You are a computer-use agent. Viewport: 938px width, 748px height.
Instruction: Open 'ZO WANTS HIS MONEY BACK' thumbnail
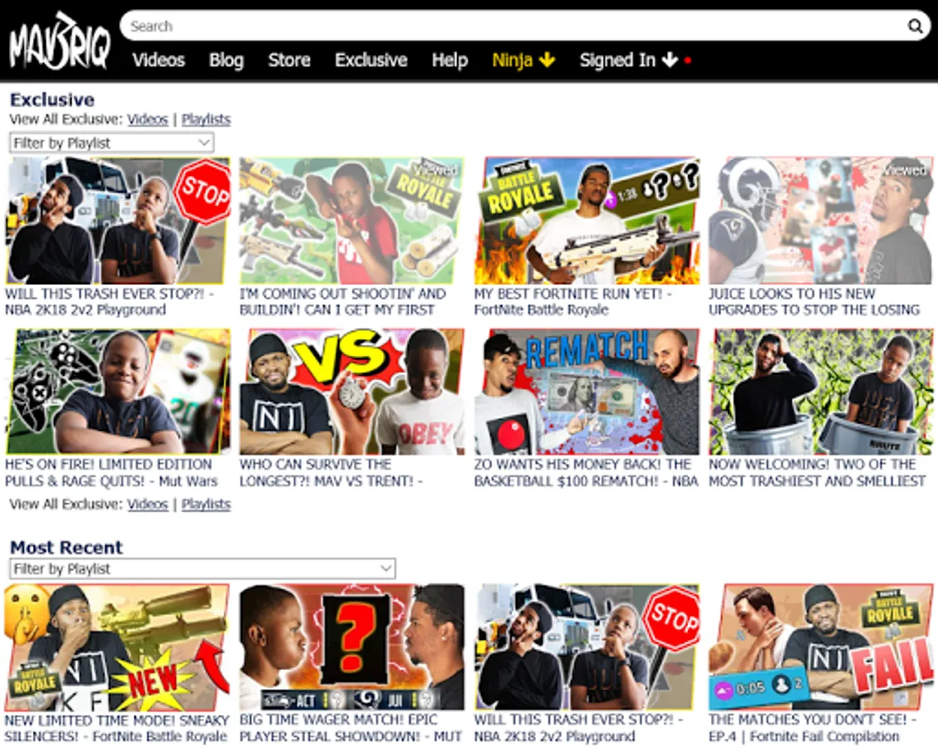pyautogui.click(x=587, y=391)
